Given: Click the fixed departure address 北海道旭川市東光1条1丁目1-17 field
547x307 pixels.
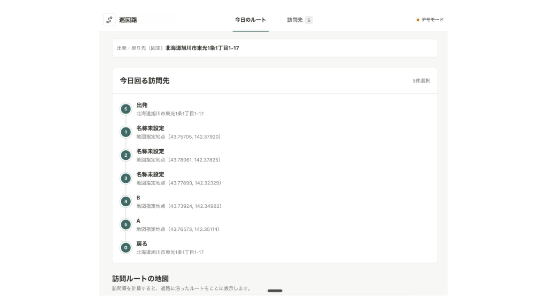Looking at the screenshot, I should (275, 48).
